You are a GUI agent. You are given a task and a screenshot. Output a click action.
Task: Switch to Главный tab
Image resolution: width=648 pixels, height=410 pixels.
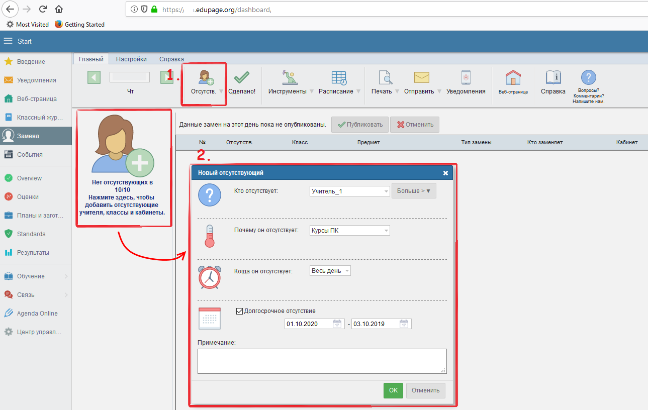coord(91,59)
